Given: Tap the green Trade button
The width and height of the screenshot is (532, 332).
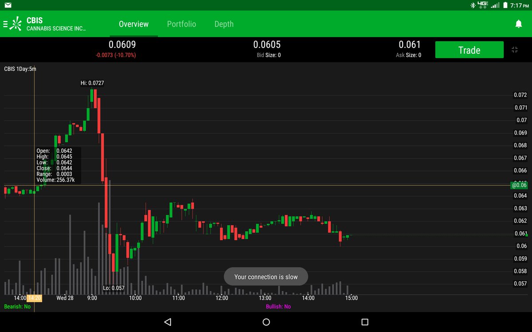Looking at the screenshot, I should (469, 50).
